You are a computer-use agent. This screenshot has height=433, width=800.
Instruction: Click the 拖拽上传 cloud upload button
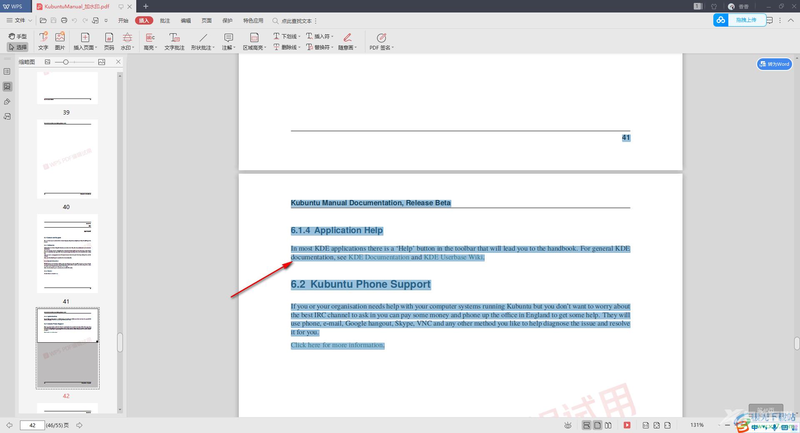[740, 20]
